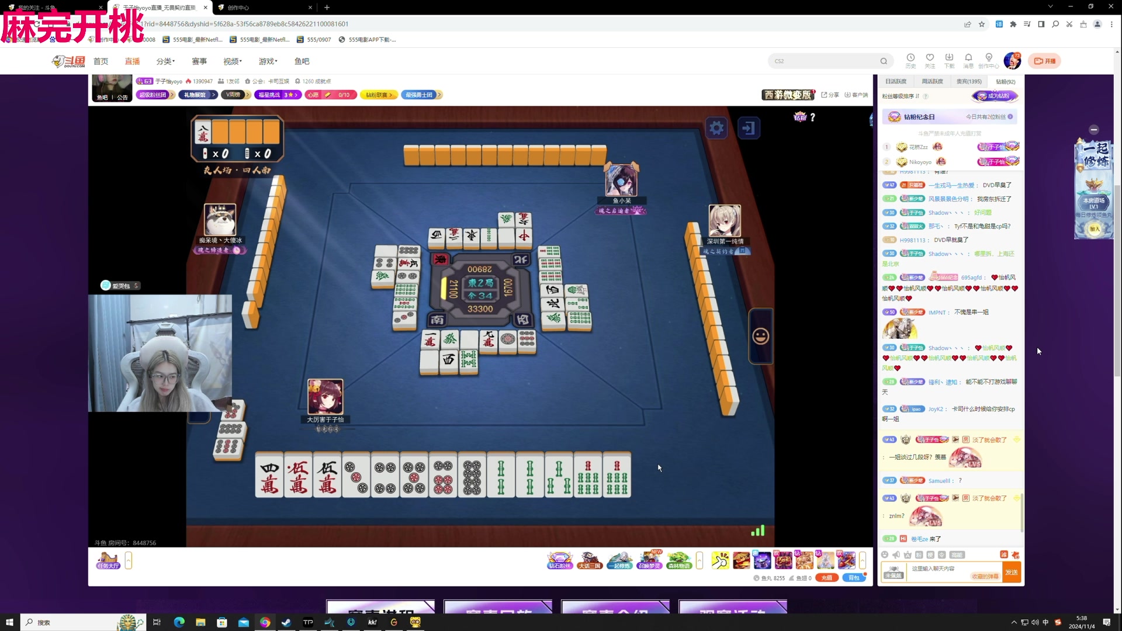Toggle the red 滤 danmaku filter

click(x=1003, y=554)
